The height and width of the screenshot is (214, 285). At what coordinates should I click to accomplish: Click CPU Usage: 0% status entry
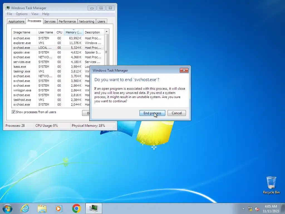[46, 126]
